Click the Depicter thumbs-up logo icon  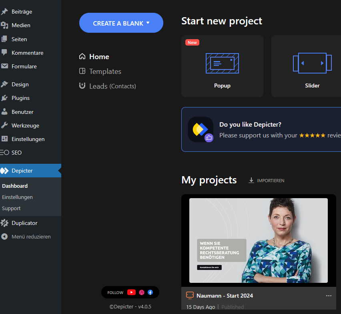(x=201, y=129)
